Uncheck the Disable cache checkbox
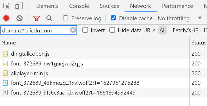 pyautogui.click(x=113, y=18)
